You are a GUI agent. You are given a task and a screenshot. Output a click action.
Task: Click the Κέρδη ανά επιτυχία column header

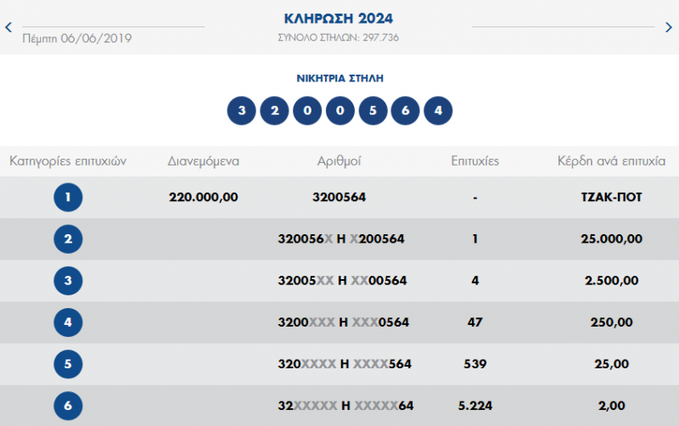(611, 161)
